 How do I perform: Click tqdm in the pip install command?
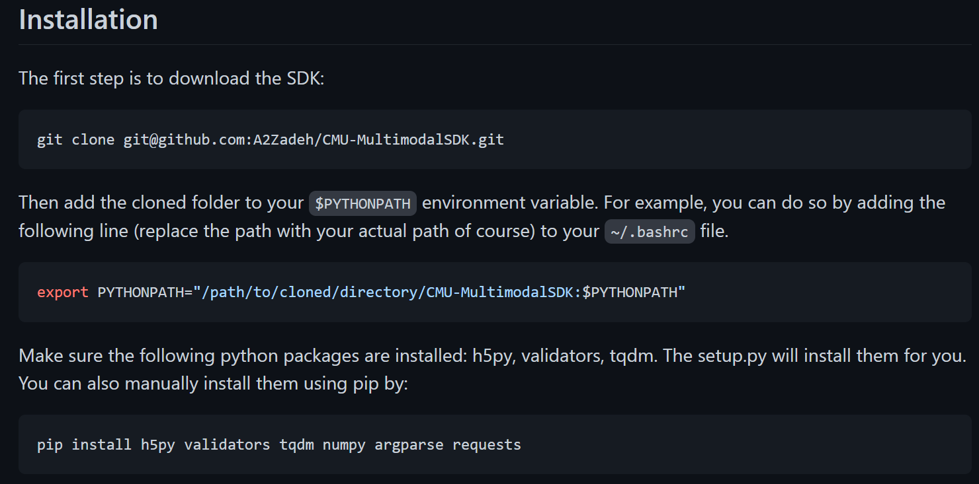click(296, 445)
